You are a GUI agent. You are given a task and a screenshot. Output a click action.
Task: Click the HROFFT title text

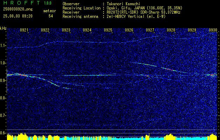point(22,3)
